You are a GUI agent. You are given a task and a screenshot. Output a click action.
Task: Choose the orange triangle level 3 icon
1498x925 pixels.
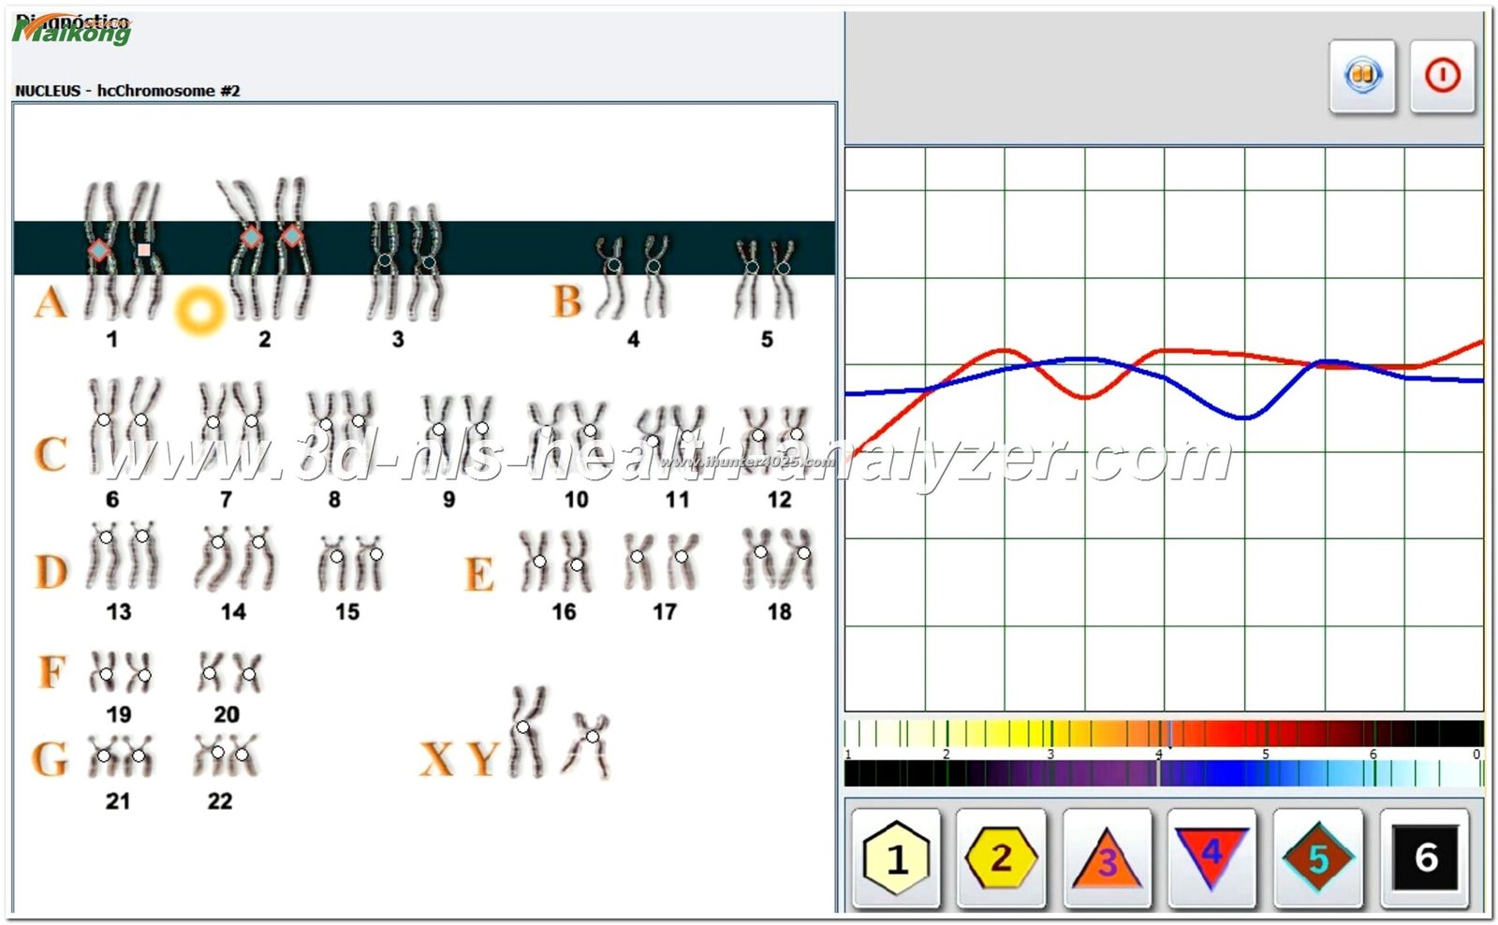coord(1107,858)
